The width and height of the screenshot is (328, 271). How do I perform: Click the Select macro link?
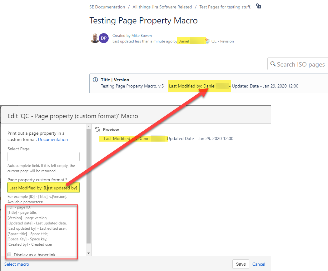17,264
